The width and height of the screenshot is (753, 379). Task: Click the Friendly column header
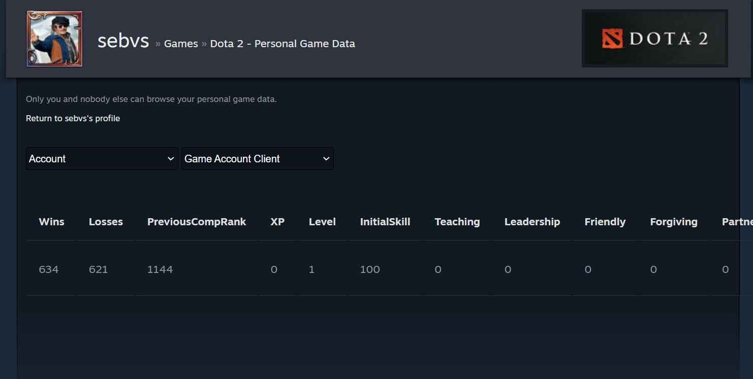[x=605, y=222]
